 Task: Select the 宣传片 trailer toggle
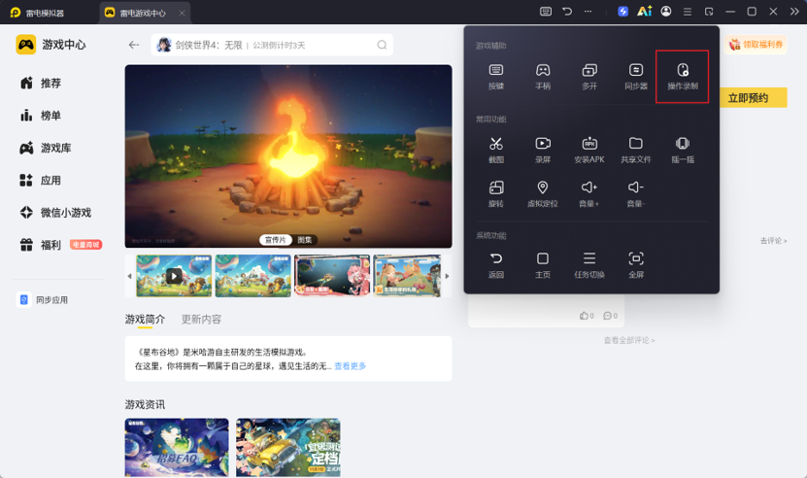coord(276,240)
